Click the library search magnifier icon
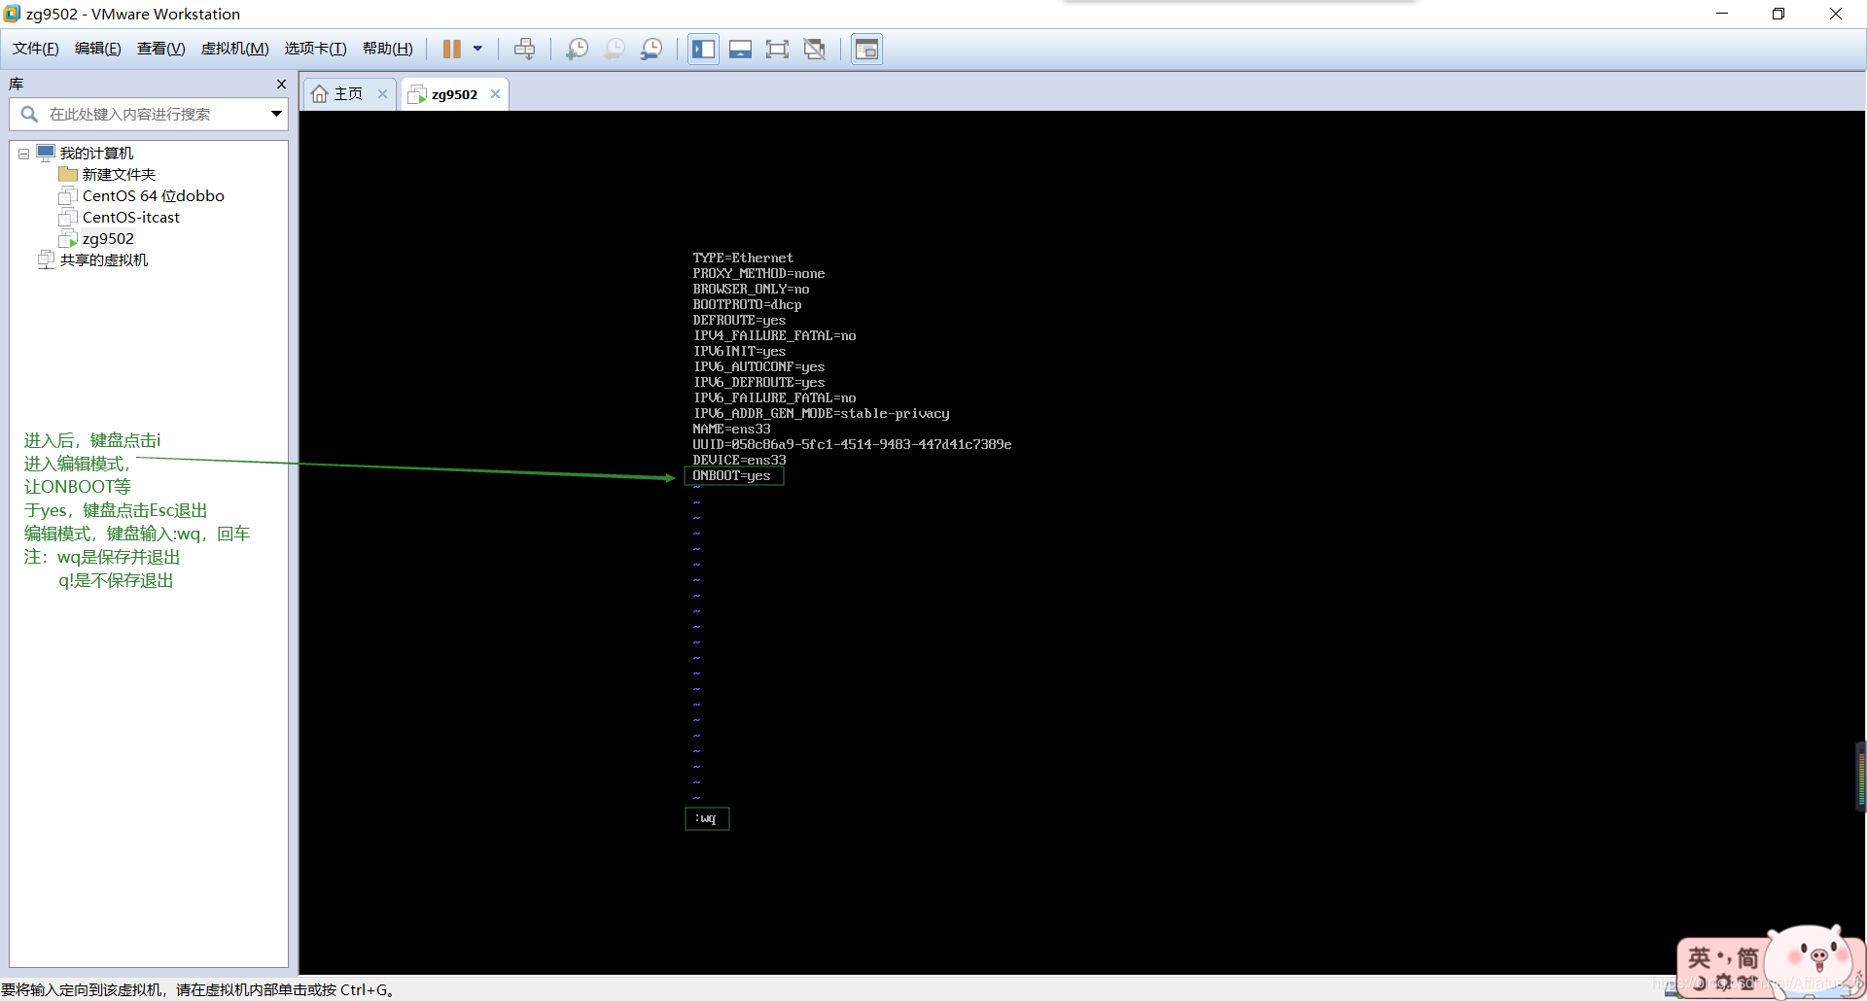Image resolution: width=1867 pixels, height=1001 pixels. 29,115
